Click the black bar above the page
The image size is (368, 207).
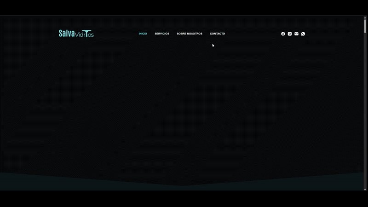tap(184, 7)
